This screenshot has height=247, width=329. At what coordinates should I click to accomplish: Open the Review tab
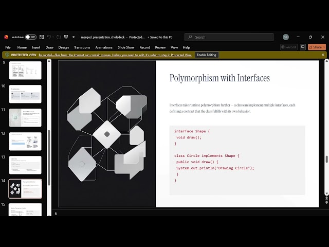pyautogui.click(x=160, y=47)
